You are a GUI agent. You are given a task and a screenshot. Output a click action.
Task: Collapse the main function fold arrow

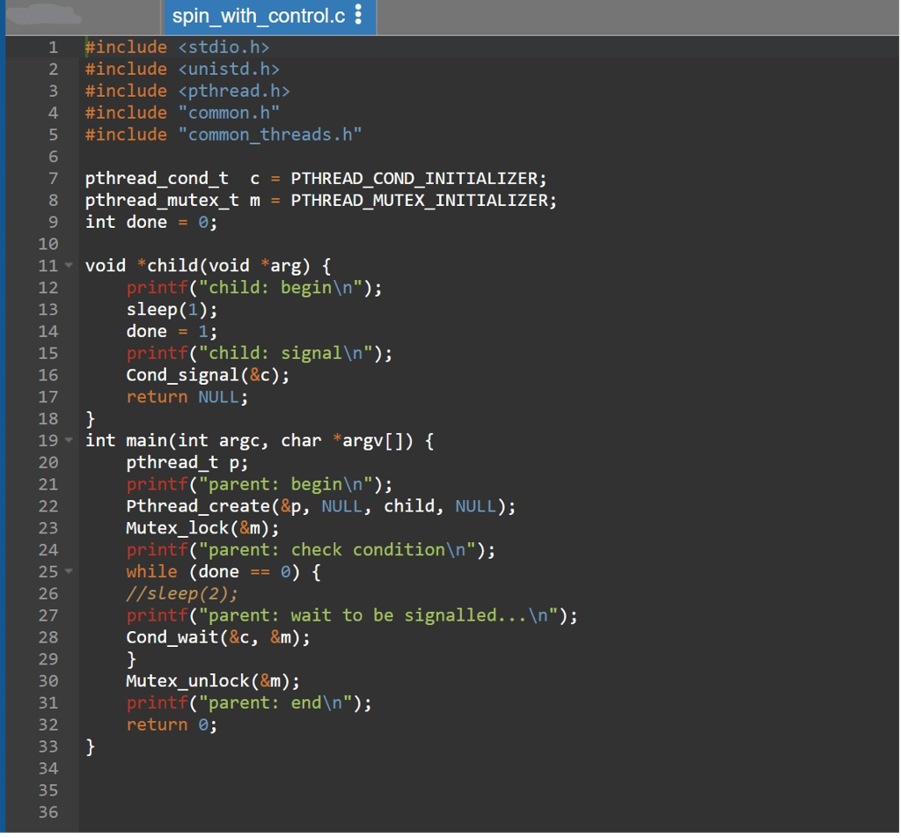(68, 440)
